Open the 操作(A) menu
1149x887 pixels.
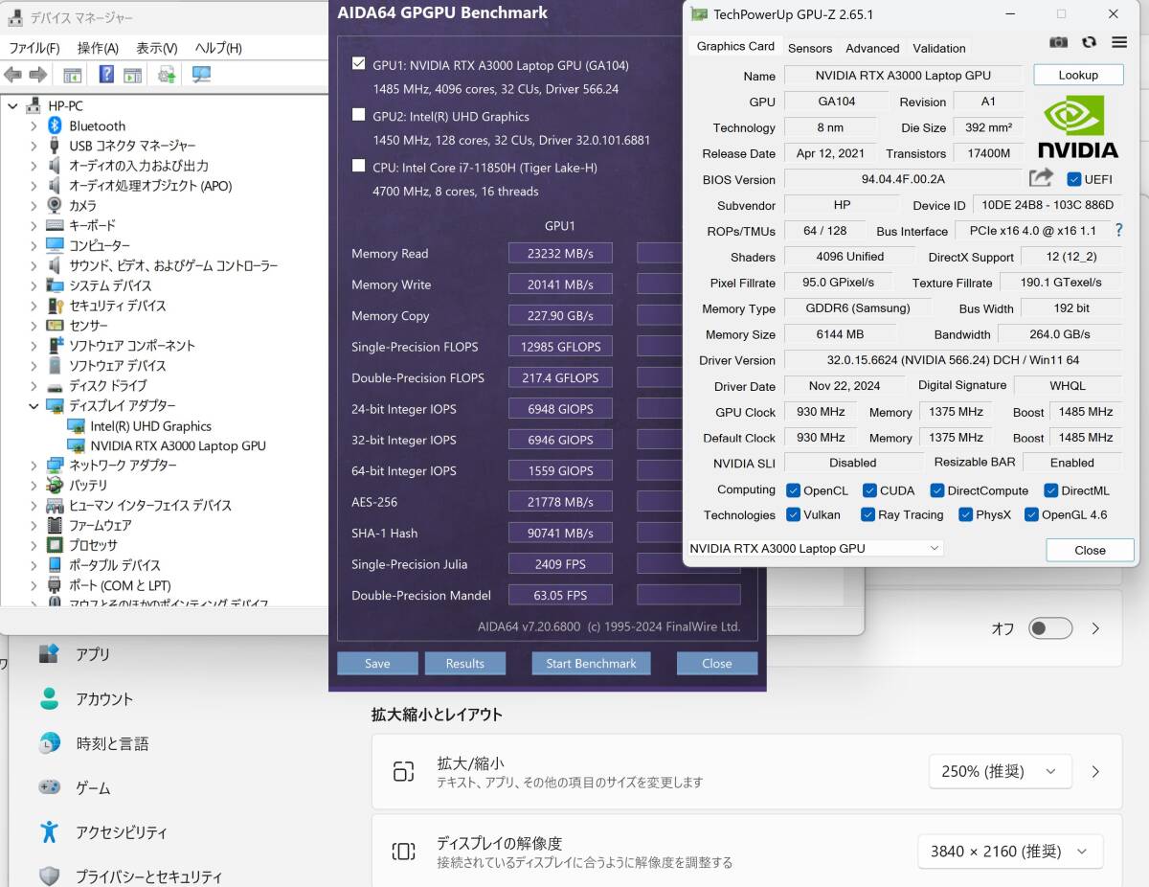98,48
